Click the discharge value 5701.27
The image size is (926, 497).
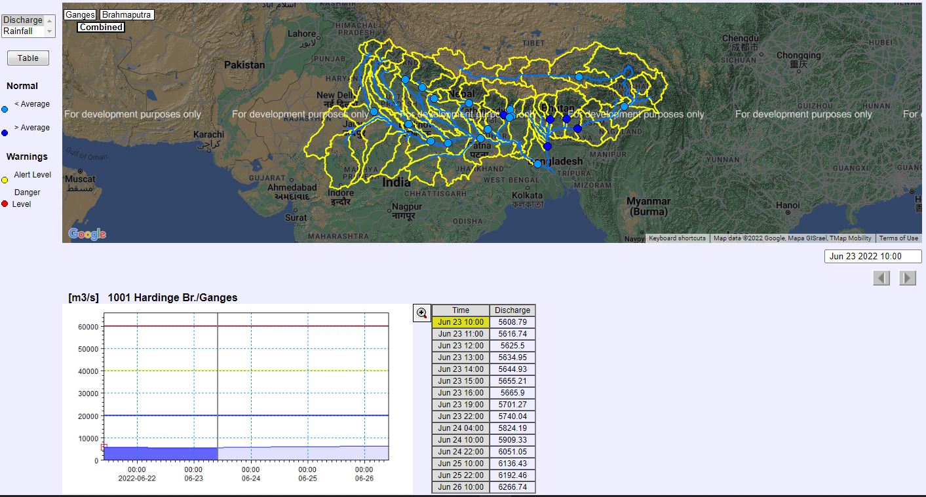512,405
